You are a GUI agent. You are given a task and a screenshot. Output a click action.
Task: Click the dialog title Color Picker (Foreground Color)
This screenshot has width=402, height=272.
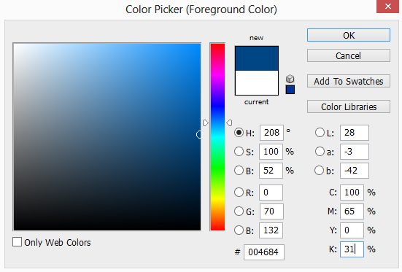[x=201, y=9]
